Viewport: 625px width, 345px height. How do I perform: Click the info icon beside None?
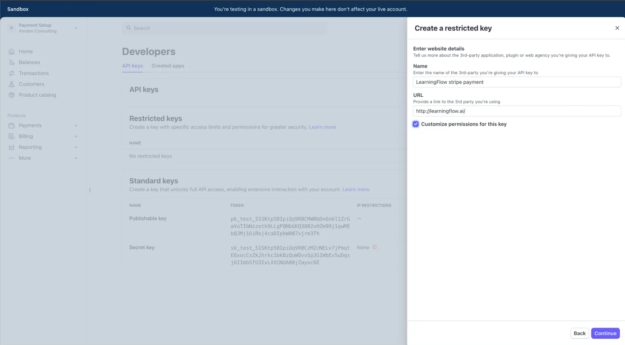(x=375, y=247)
